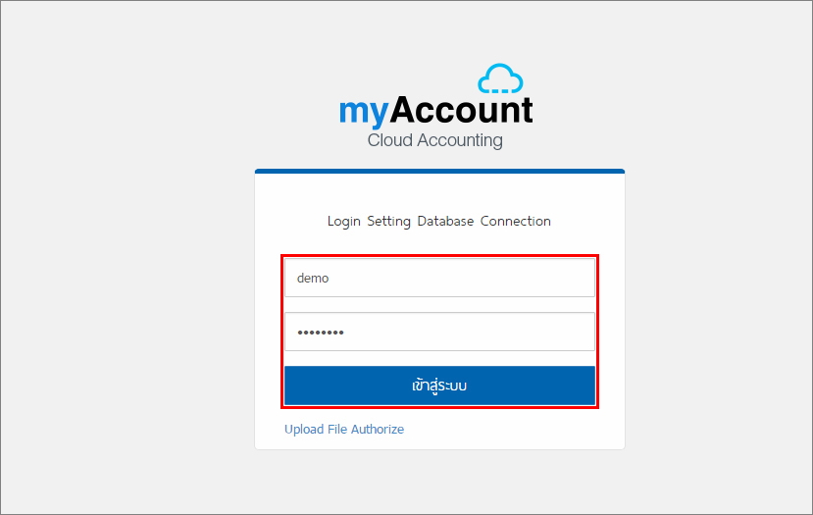Image resolution: width=813 pixels, height=515 pixels.
Task: Click the black "Account" word in the logo
Action: pyautogui.click(x=461, y=110)
